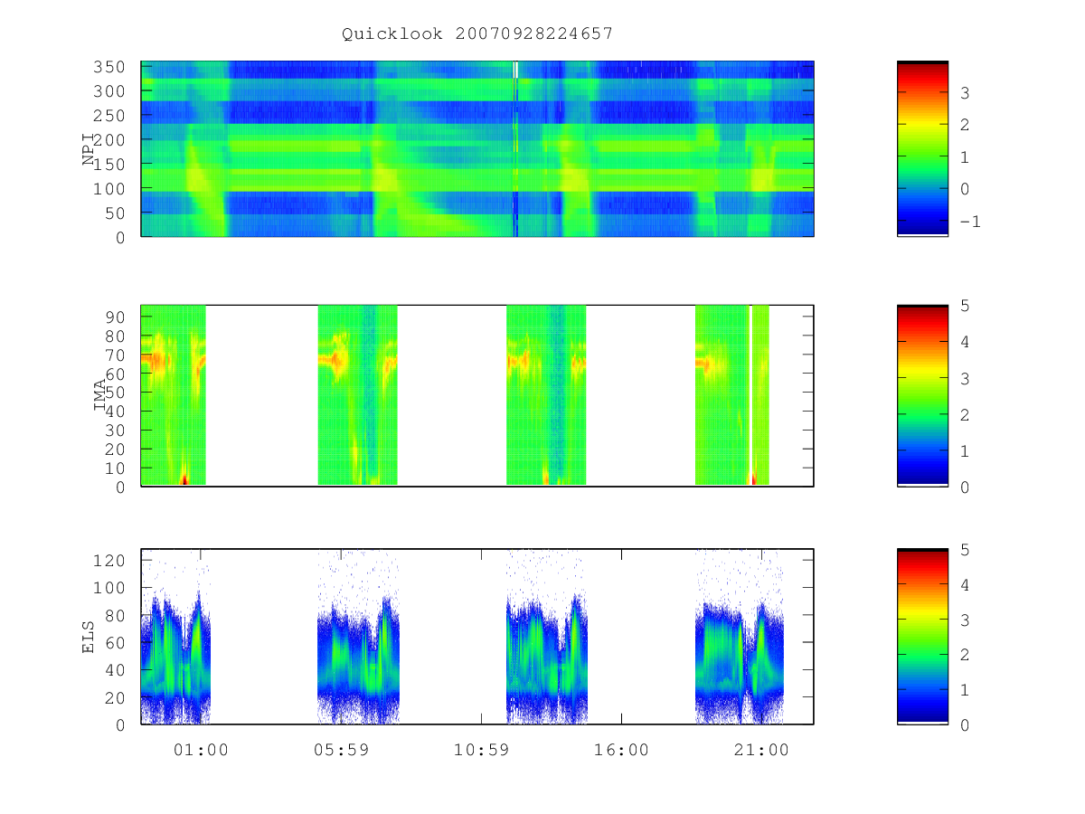Image resolution: width=1085 pixels, height=814 pixels.
Task: Click the 5 label on IMA colorbar
Action: click(965, 306)
